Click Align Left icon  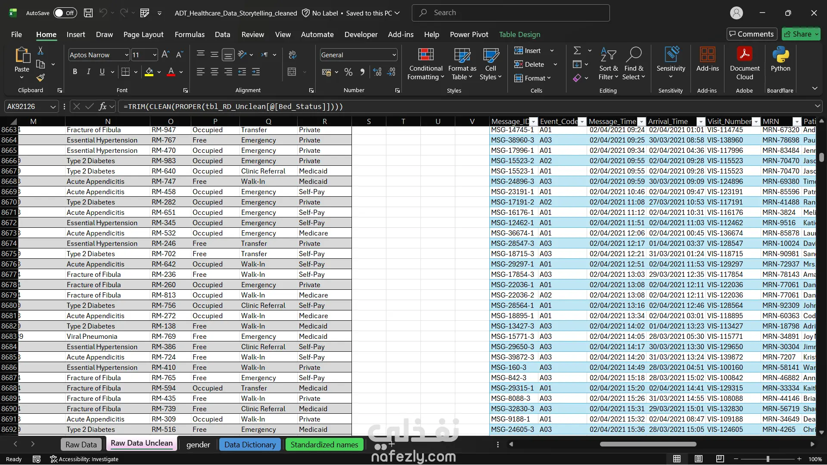click(200, 72)
